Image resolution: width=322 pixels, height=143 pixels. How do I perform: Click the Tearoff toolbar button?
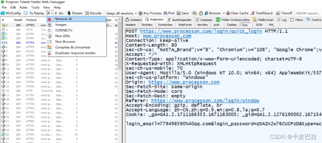284,13
